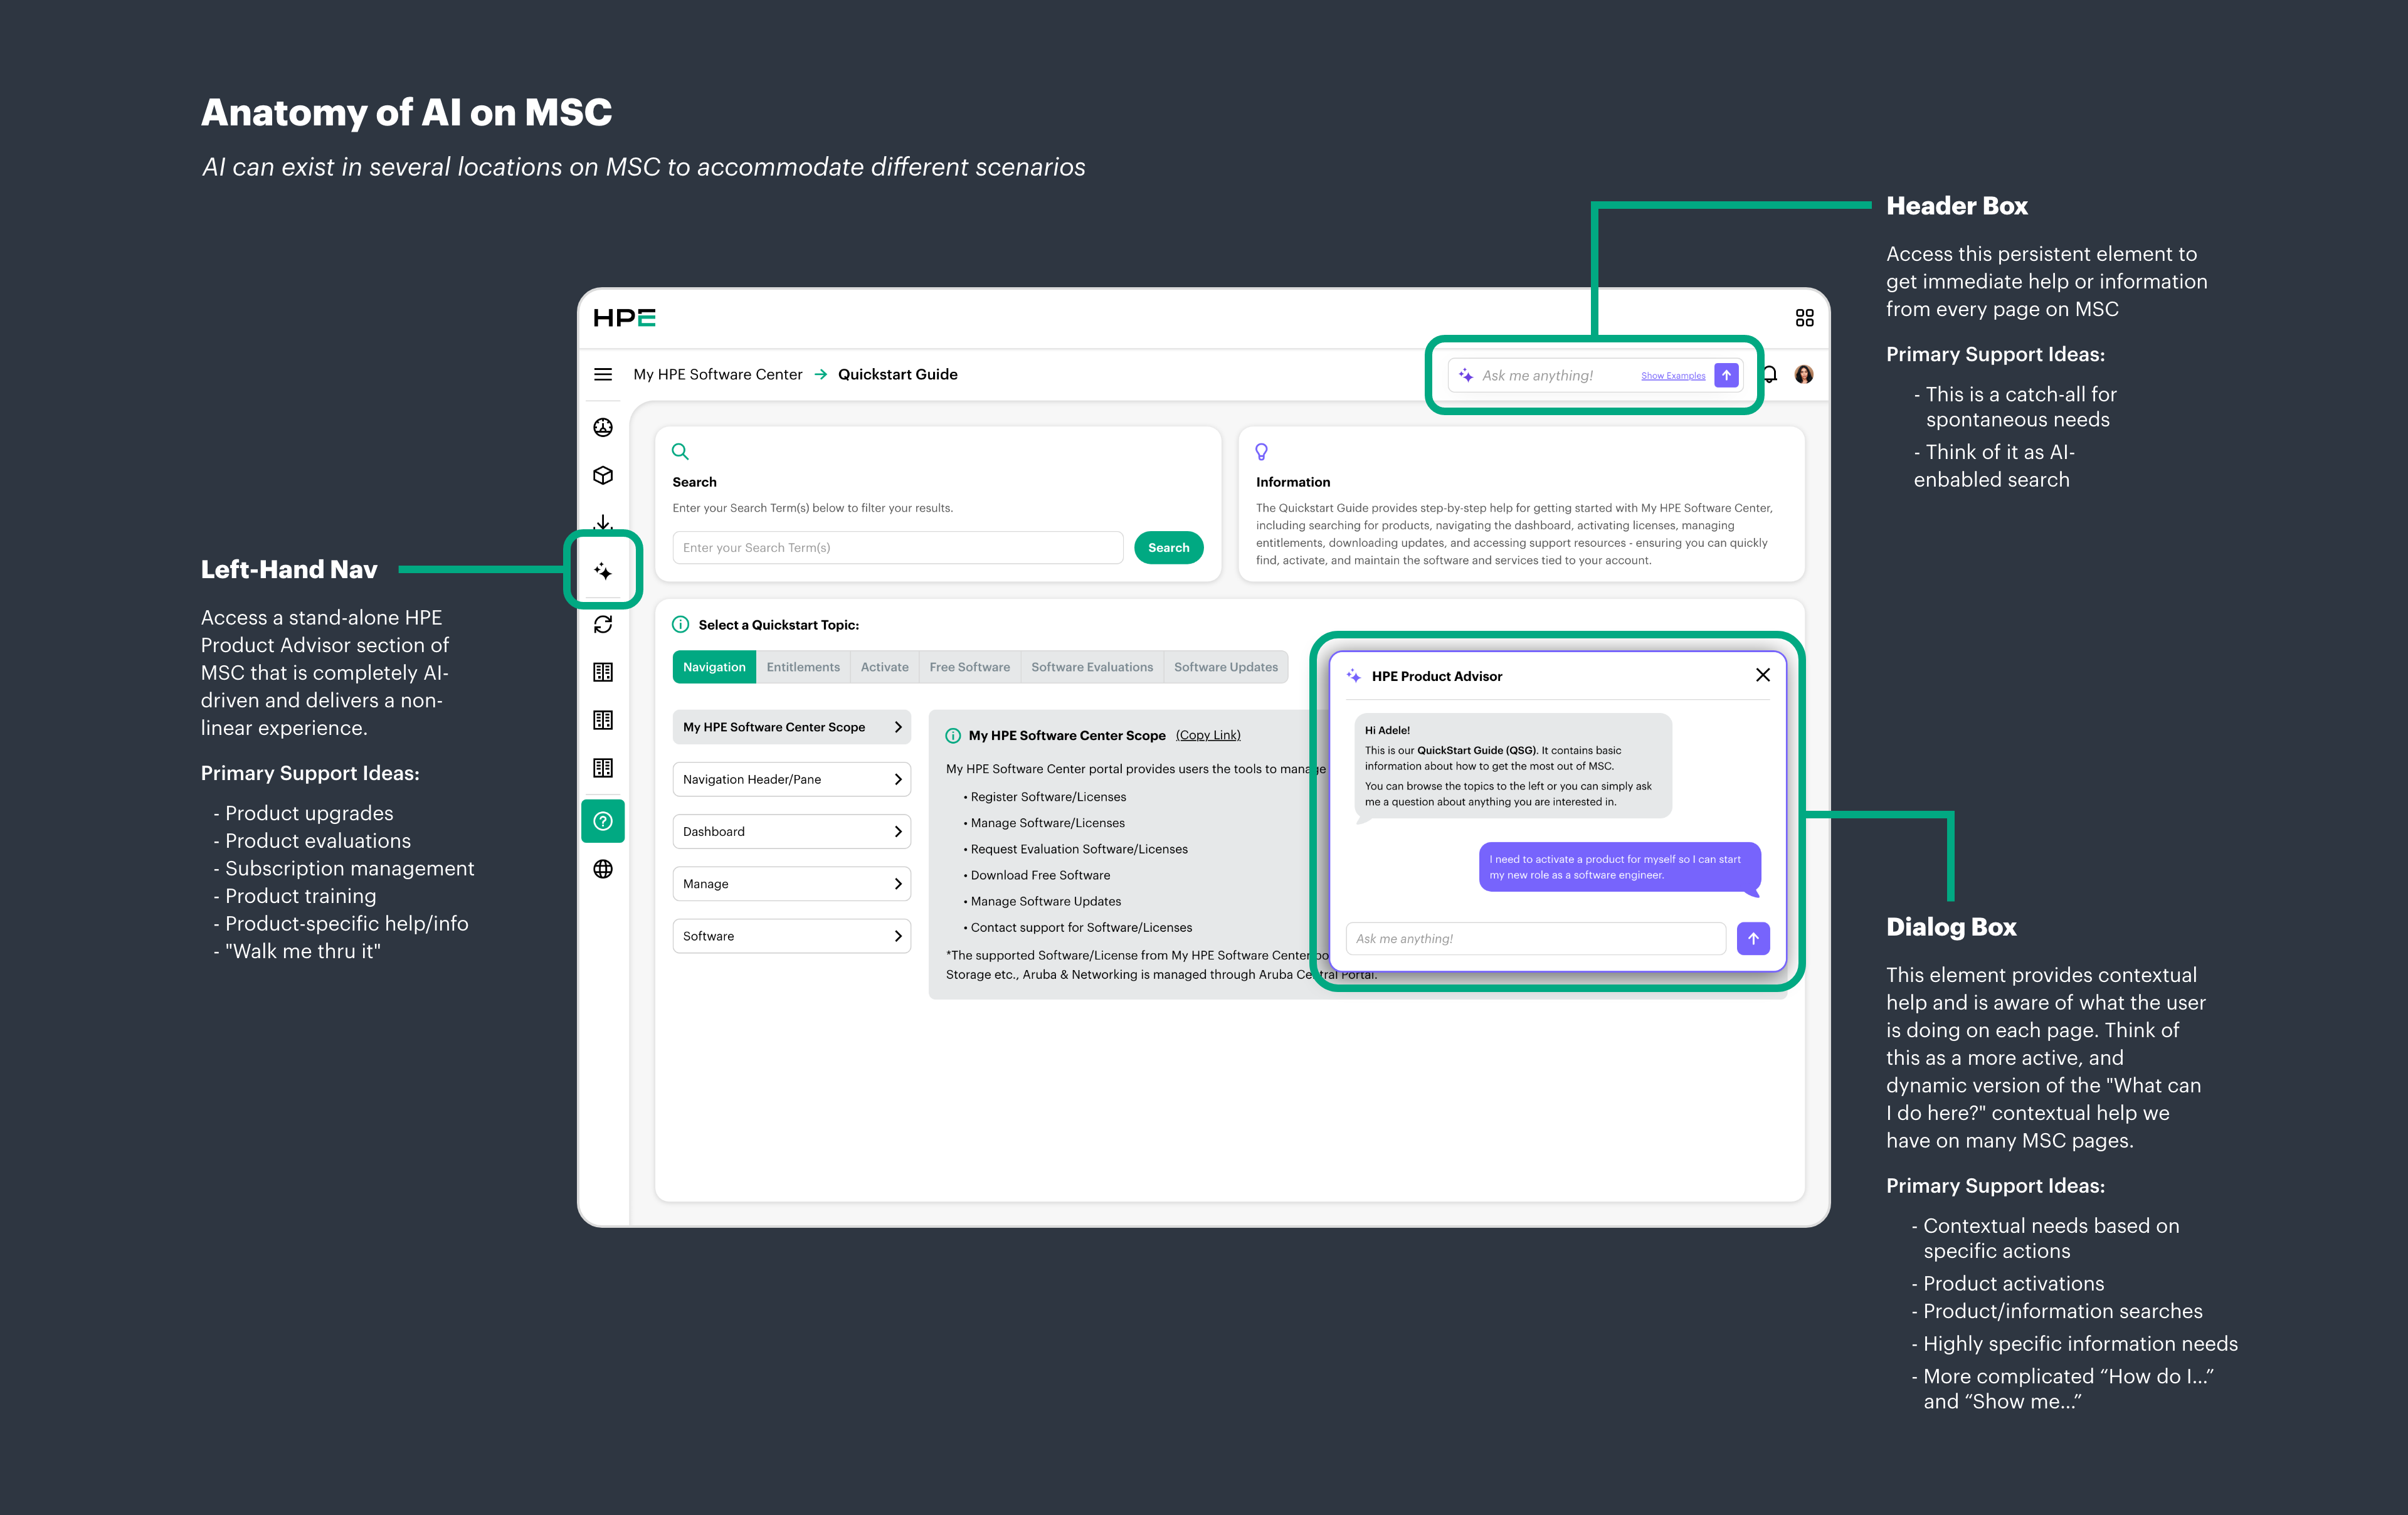The width and height of the screenshot is (2408, 1515).
Task: Click the Hi Adele! chat message
Action: 1513,766
